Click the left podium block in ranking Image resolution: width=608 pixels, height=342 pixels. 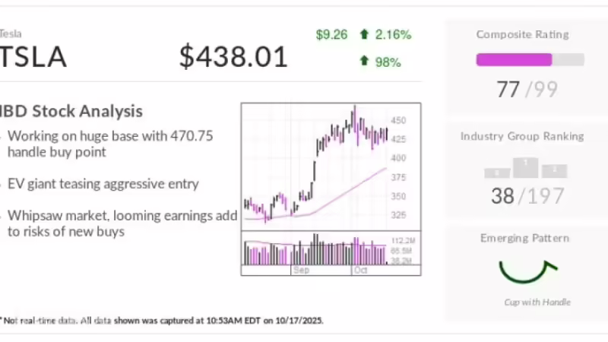(x=497, y=173)
